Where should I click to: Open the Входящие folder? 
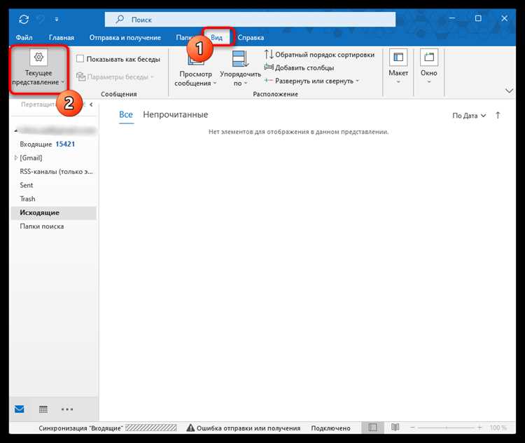[36, 144]
